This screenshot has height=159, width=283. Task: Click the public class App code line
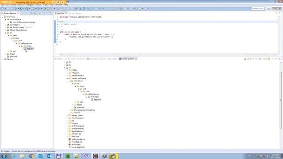pos(71,32)
